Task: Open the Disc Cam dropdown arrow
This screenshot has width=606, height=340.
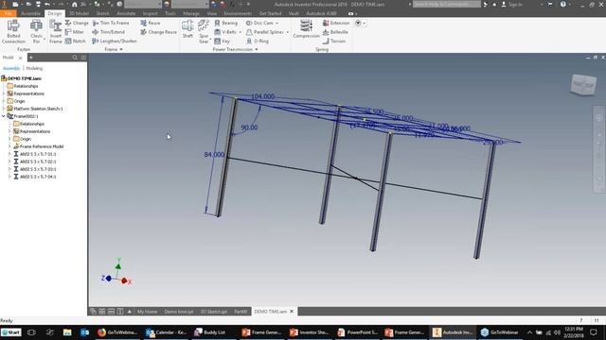Action: pyautogui.click(x=277, y=23)
